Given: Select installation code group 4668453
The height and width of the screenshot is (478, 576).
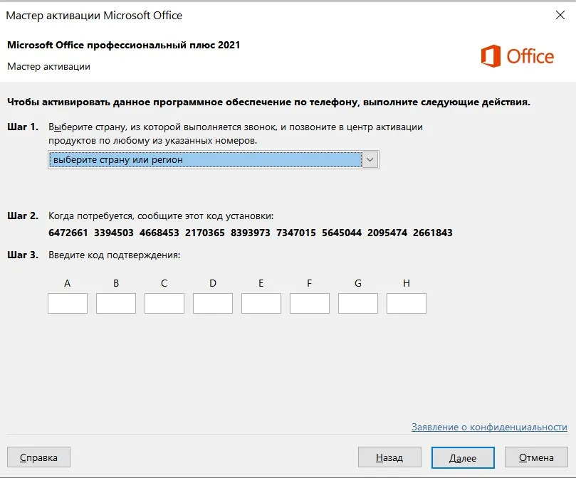Looking at the screenshot, I should click(159, 233).
